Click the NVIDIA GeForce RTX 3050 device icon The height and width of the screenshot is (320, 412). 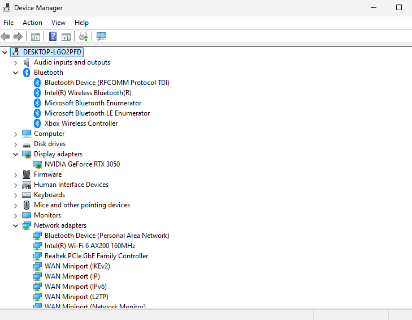click(x=37, y=165)
